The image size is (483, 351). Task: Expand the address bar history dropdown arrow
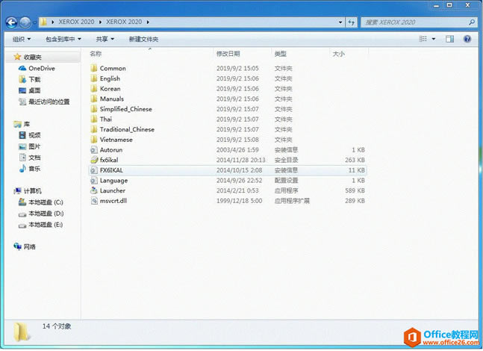tap(340, 22)
